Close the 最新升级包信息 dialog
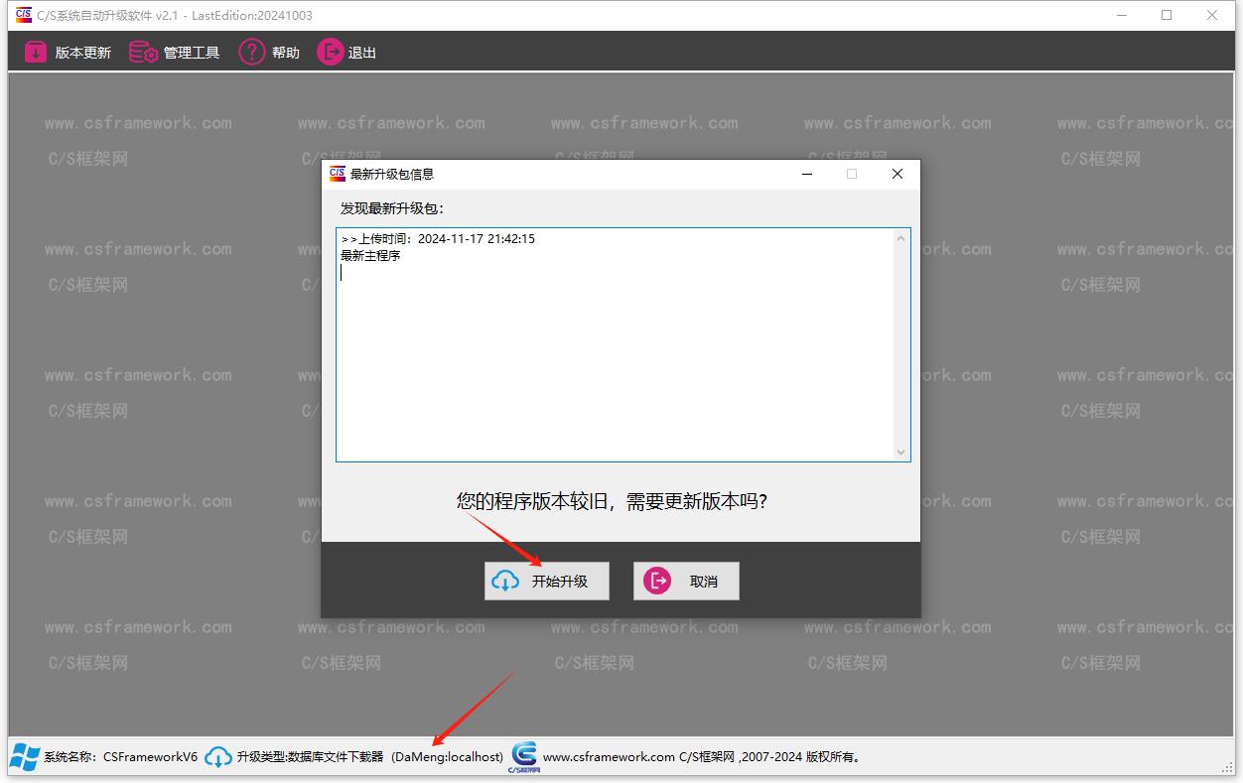The width and height of the screenshot is (1243, 783). tap(898, 174)
